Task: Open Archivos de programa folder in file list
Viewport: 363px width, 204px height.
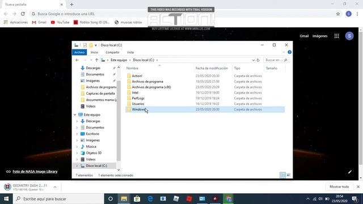Action: (x=147, y=82)
